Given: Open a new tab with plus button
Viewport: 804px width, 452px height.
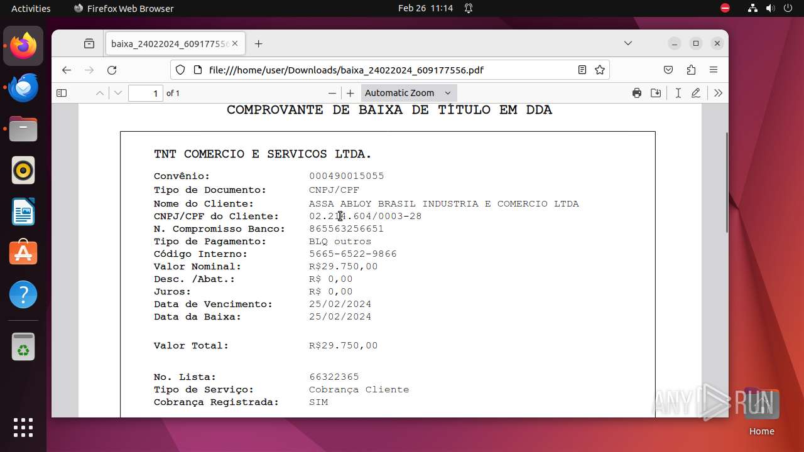Looking at the screenshot, I should [258, 44].
